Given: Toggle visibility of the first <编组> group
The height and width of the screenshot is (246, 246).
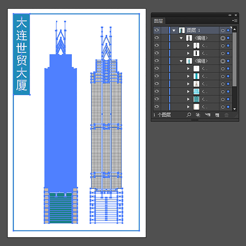Looking at the screenshot, I should click(157, 37).
